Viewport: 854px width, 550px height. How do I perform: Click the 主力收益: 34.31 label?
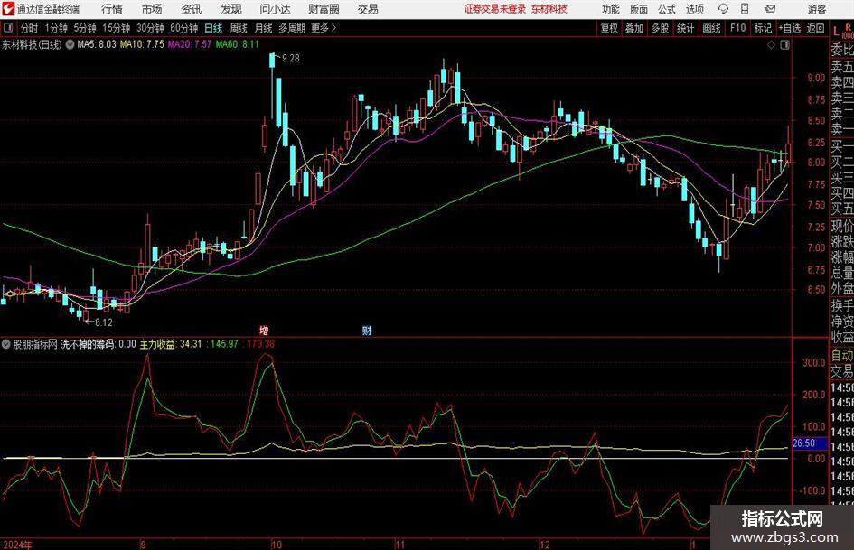(171, 344)
